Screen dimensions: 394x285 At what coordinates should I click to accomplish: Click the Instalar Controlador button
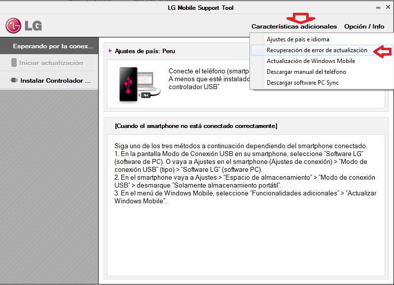coord(49,81)
